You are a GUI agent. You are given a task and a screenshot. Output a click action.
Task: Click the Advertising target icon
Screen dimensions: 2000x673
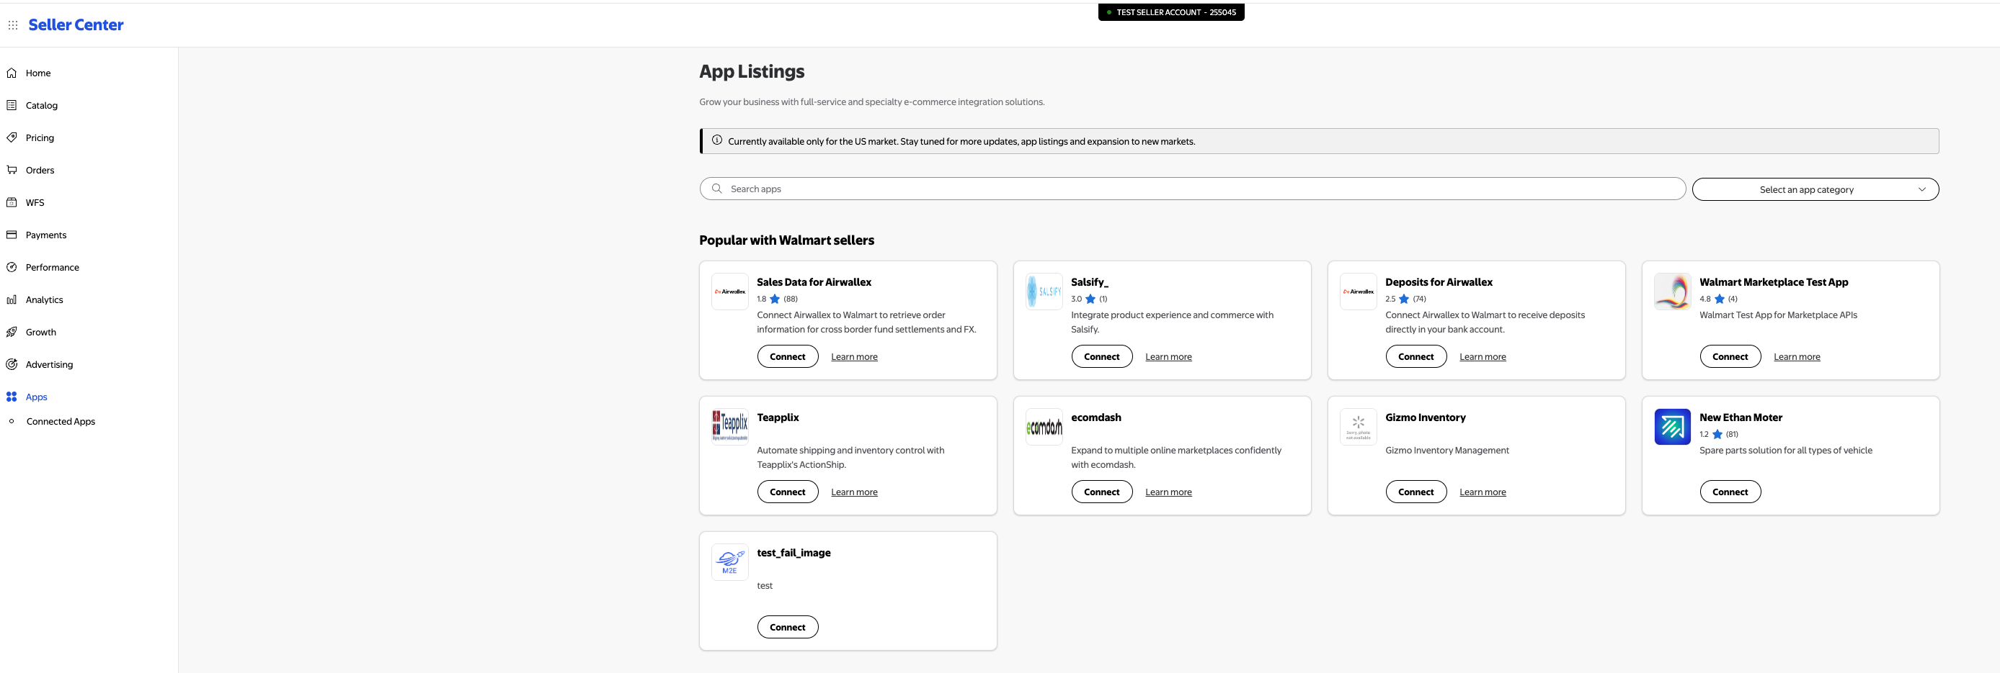pos(12,364)
